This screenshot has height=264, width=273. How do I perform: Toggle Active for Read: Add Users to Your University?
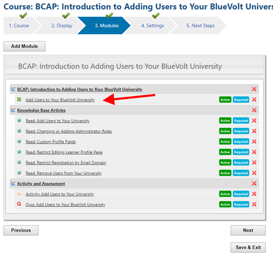pos(225,121)
